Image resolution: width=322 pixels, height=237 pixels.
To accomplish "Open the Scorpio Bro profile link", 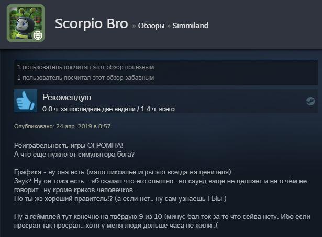I will click(x=92, y=23).
